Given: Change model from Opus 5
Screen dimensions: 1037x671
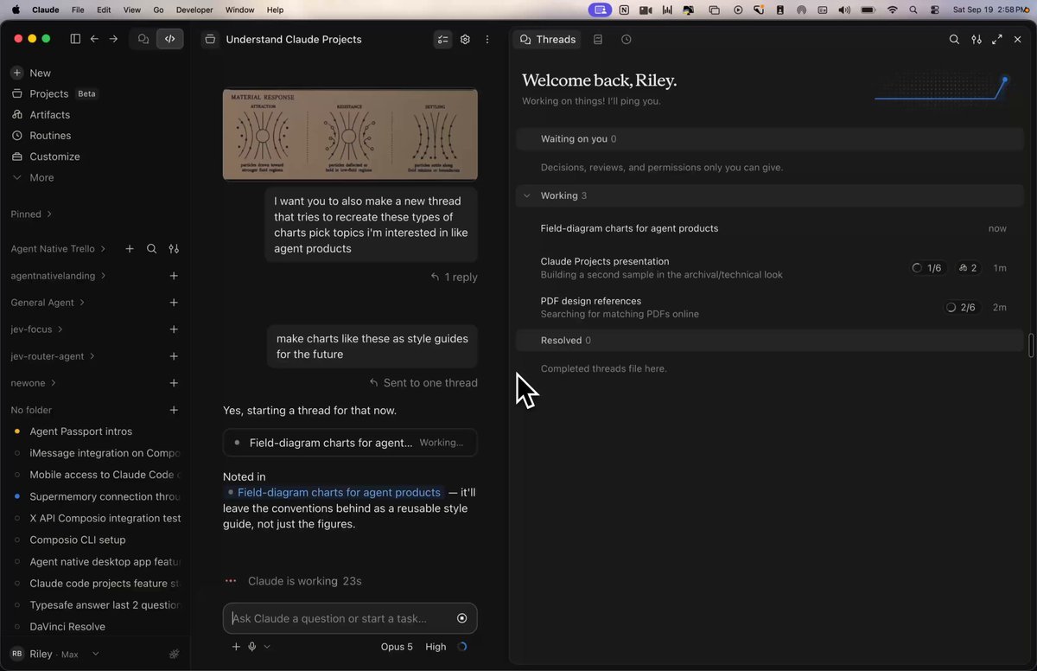Looking at the screenshot, I should click(397, 647).
